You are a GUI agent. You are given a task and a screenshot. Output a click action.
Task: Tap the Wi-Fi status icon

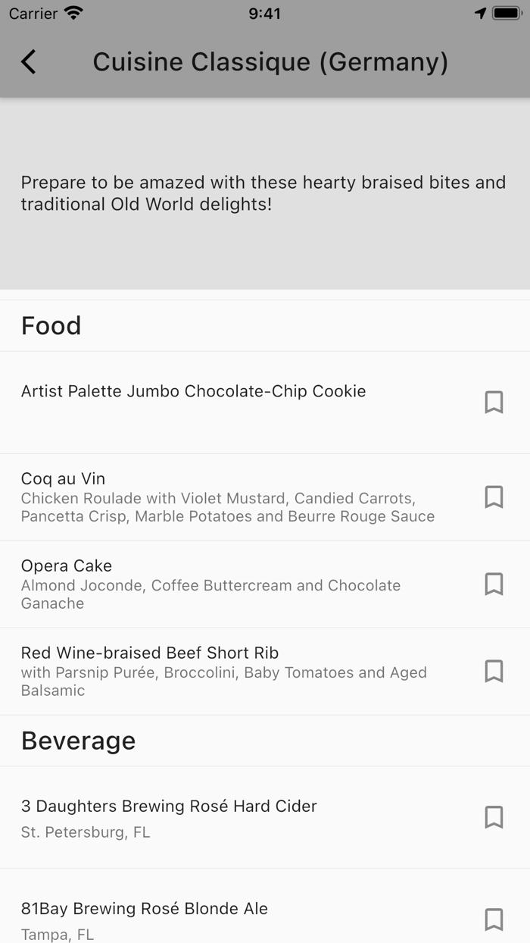click(x=73, y=14)
